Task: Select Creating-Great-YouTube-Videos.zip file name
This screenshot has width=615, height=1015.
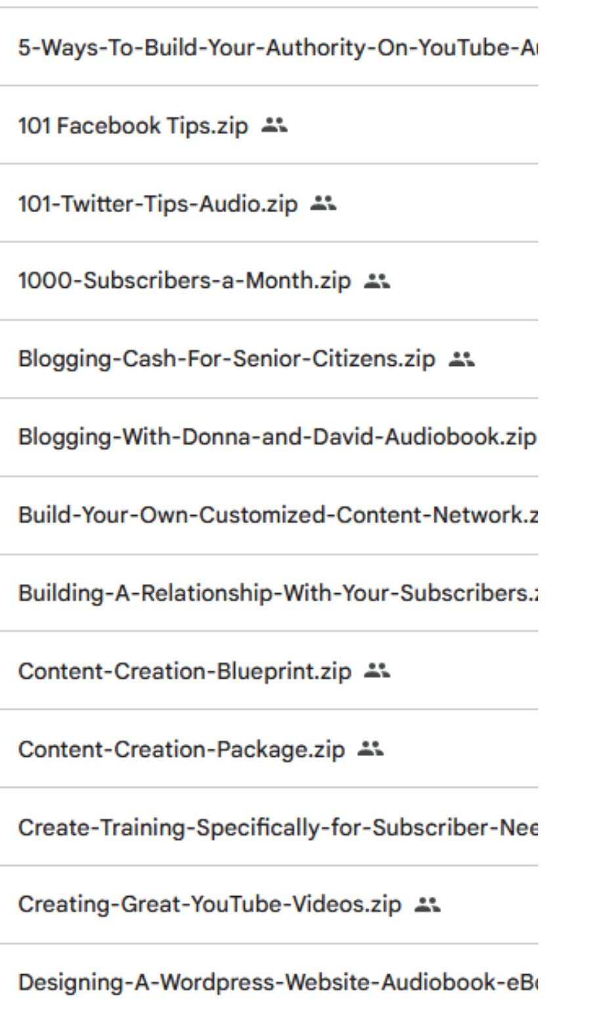Action: click(x=209, y=905)
